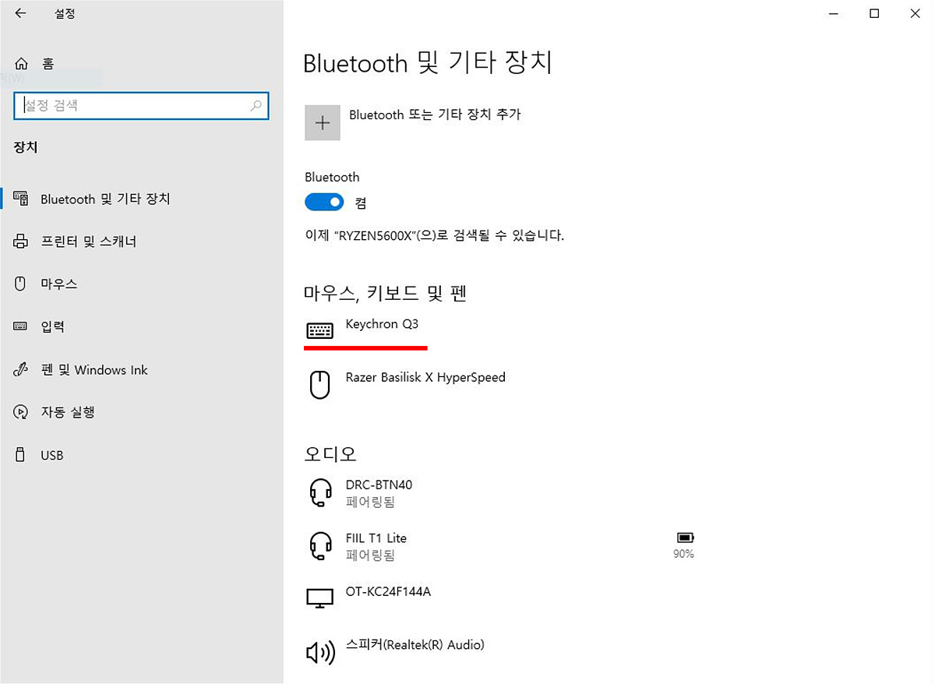The height and width of the screenshot is (684, 935).
Task: Click the Realtek speaker icon
Action: pos(320,653)
